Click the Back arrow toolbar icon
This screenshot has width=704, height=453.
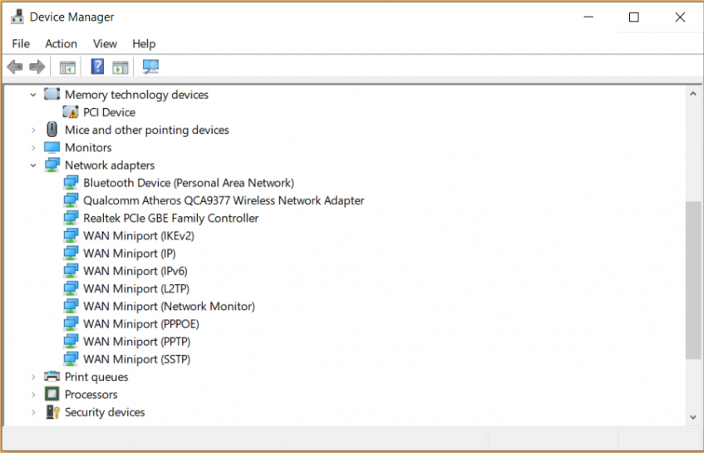click(x=15, y=66)
